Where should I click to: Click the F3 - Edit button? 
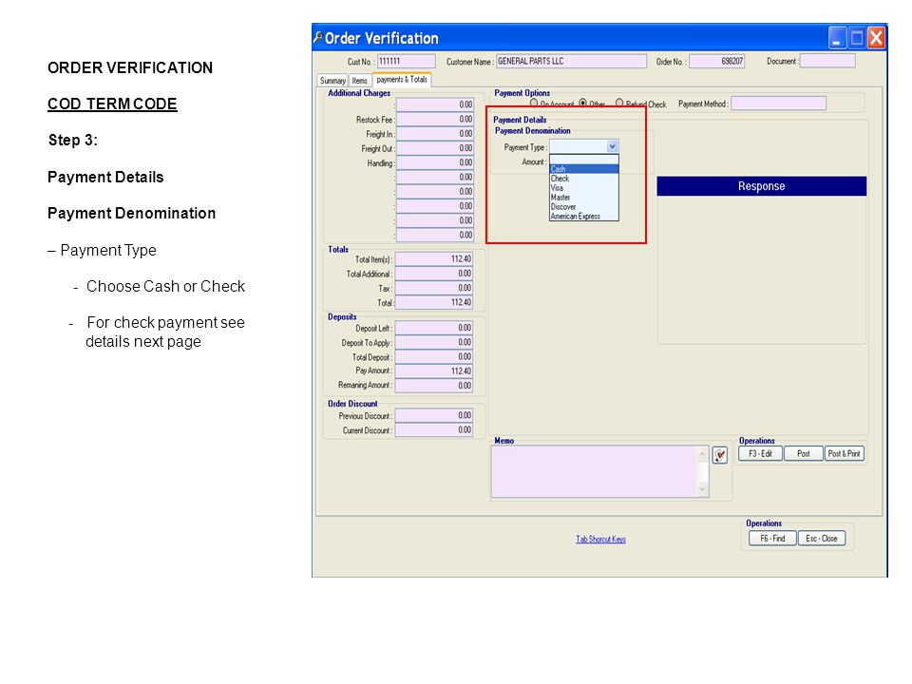[x=760, y=454]
